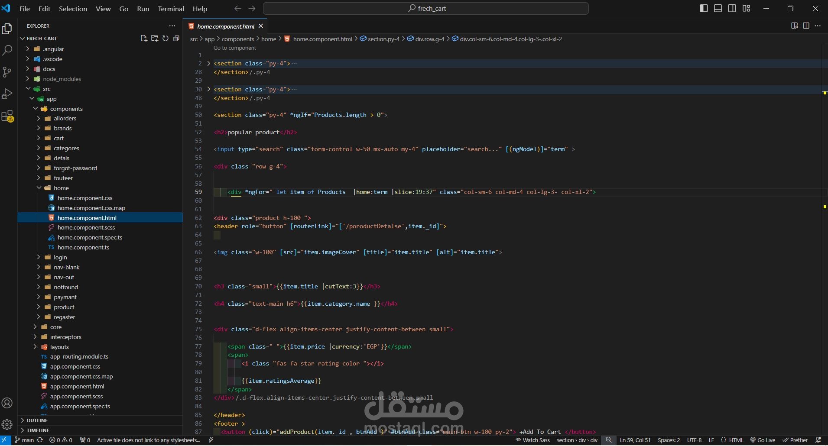Open home.component.scss file

86,227
